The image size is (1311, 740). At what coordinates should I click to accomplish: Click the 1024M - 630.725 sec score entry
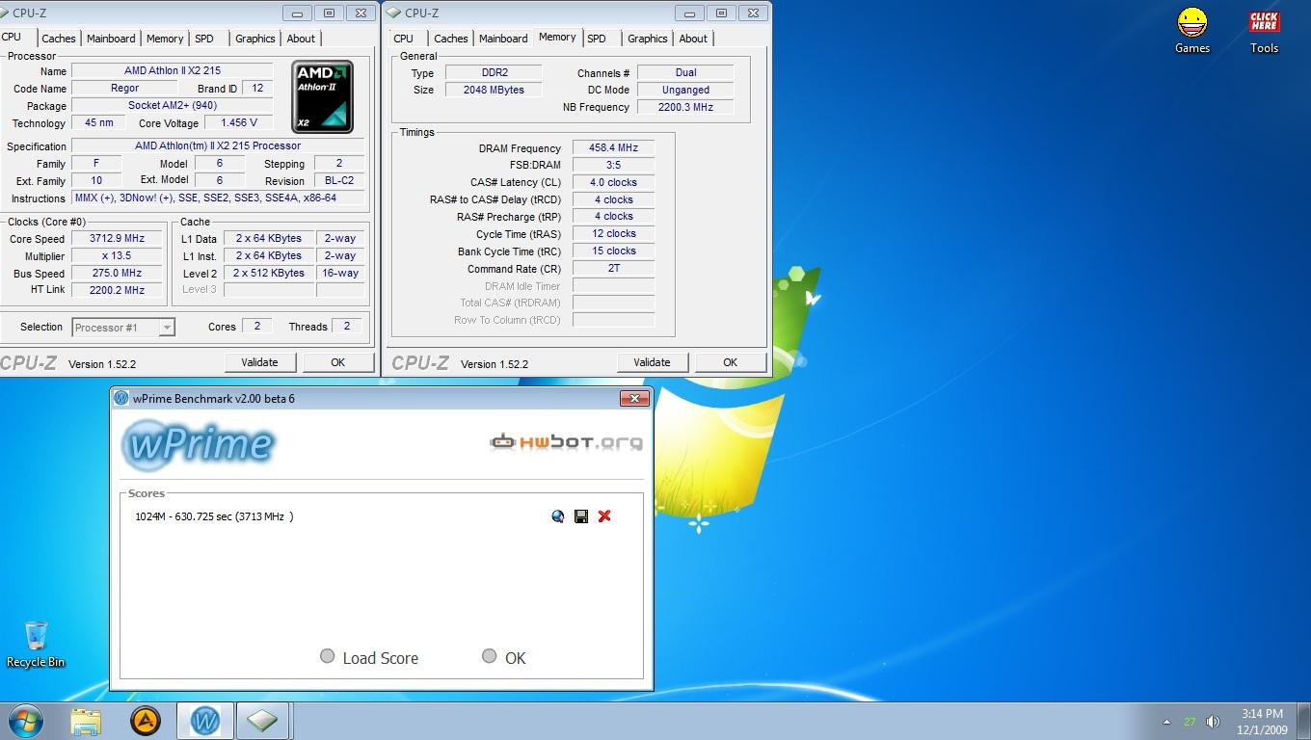[214, 516]
